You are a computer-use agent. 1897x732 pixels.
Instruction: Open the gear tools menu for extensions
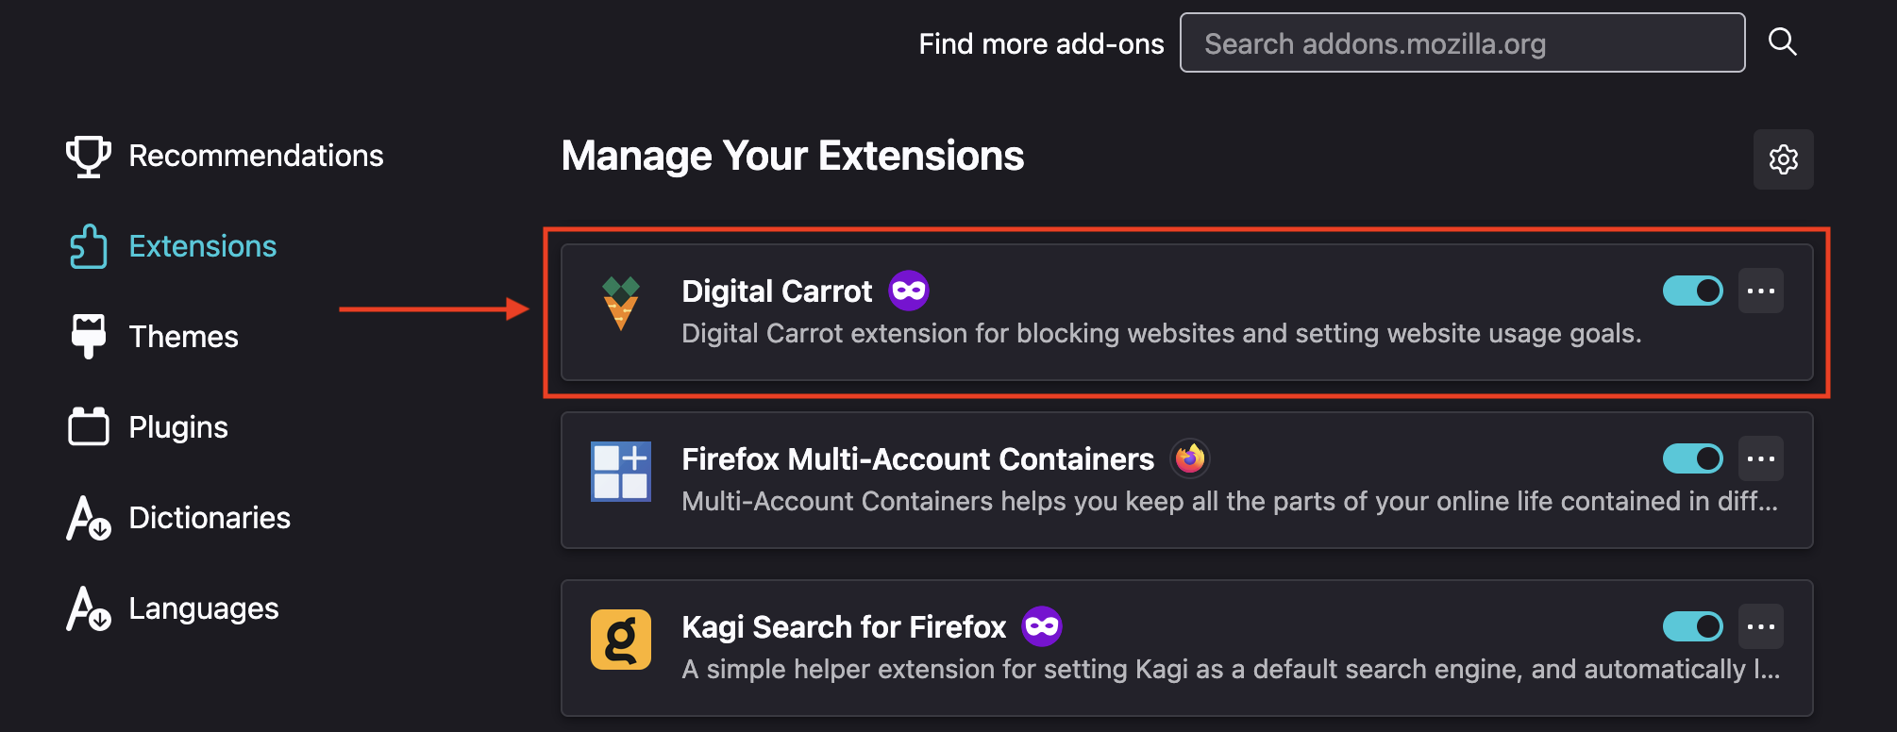(1783, 159)
